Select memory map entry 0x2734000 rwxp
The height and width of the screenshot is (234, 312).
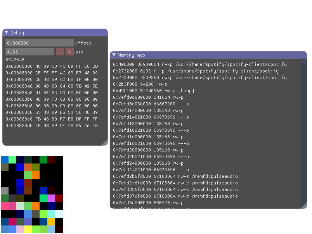tap(200, 77)
